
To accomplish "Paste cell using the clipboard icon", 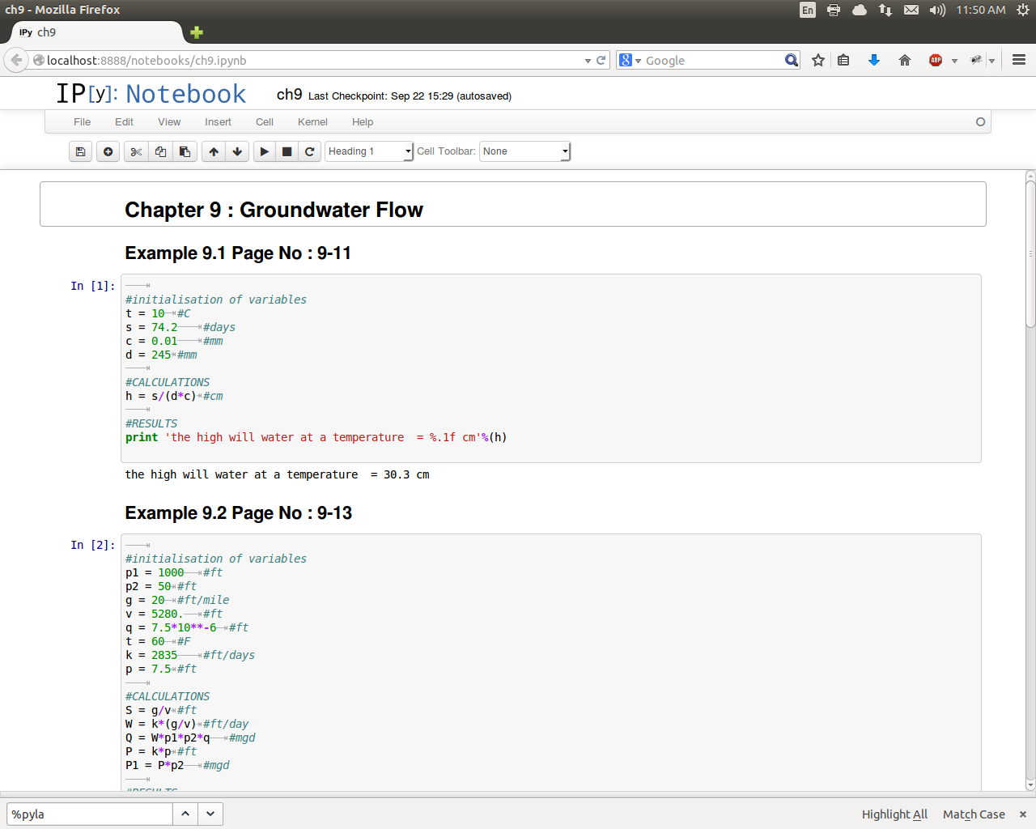I will (185, 151).
